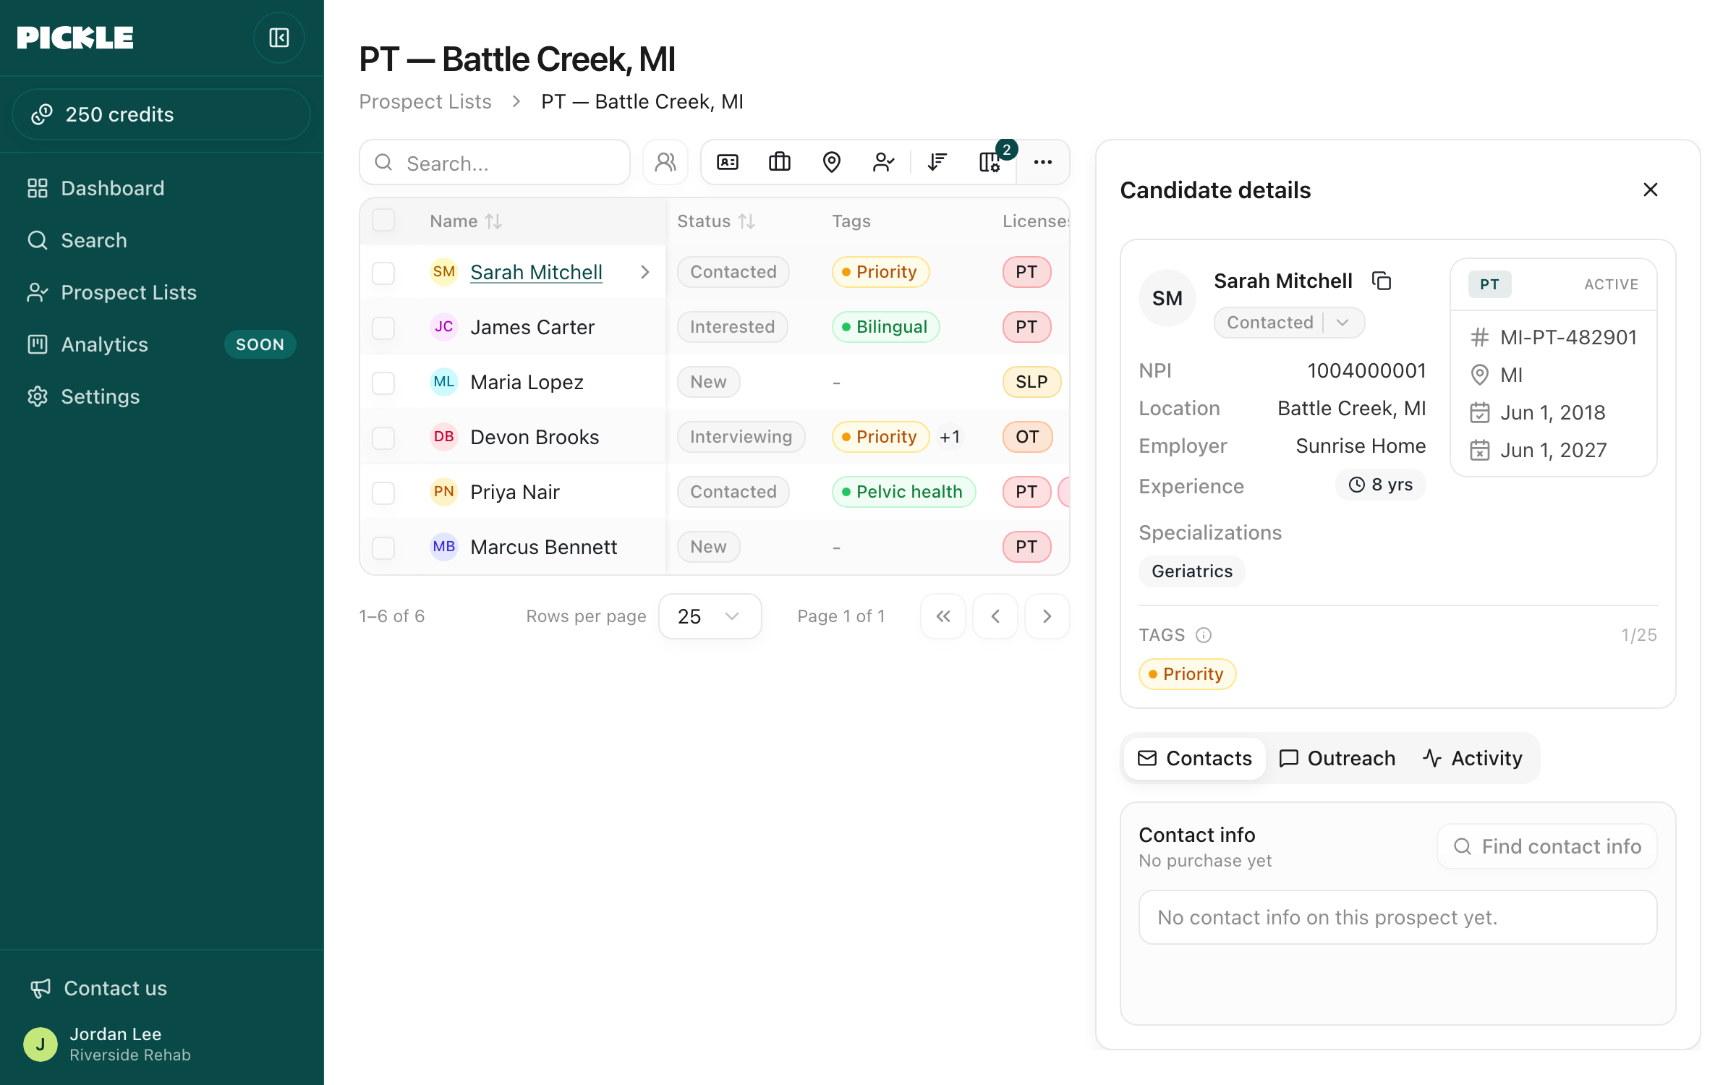
Task: Open the briefcase employer filter icon
Action: [780, 163]
